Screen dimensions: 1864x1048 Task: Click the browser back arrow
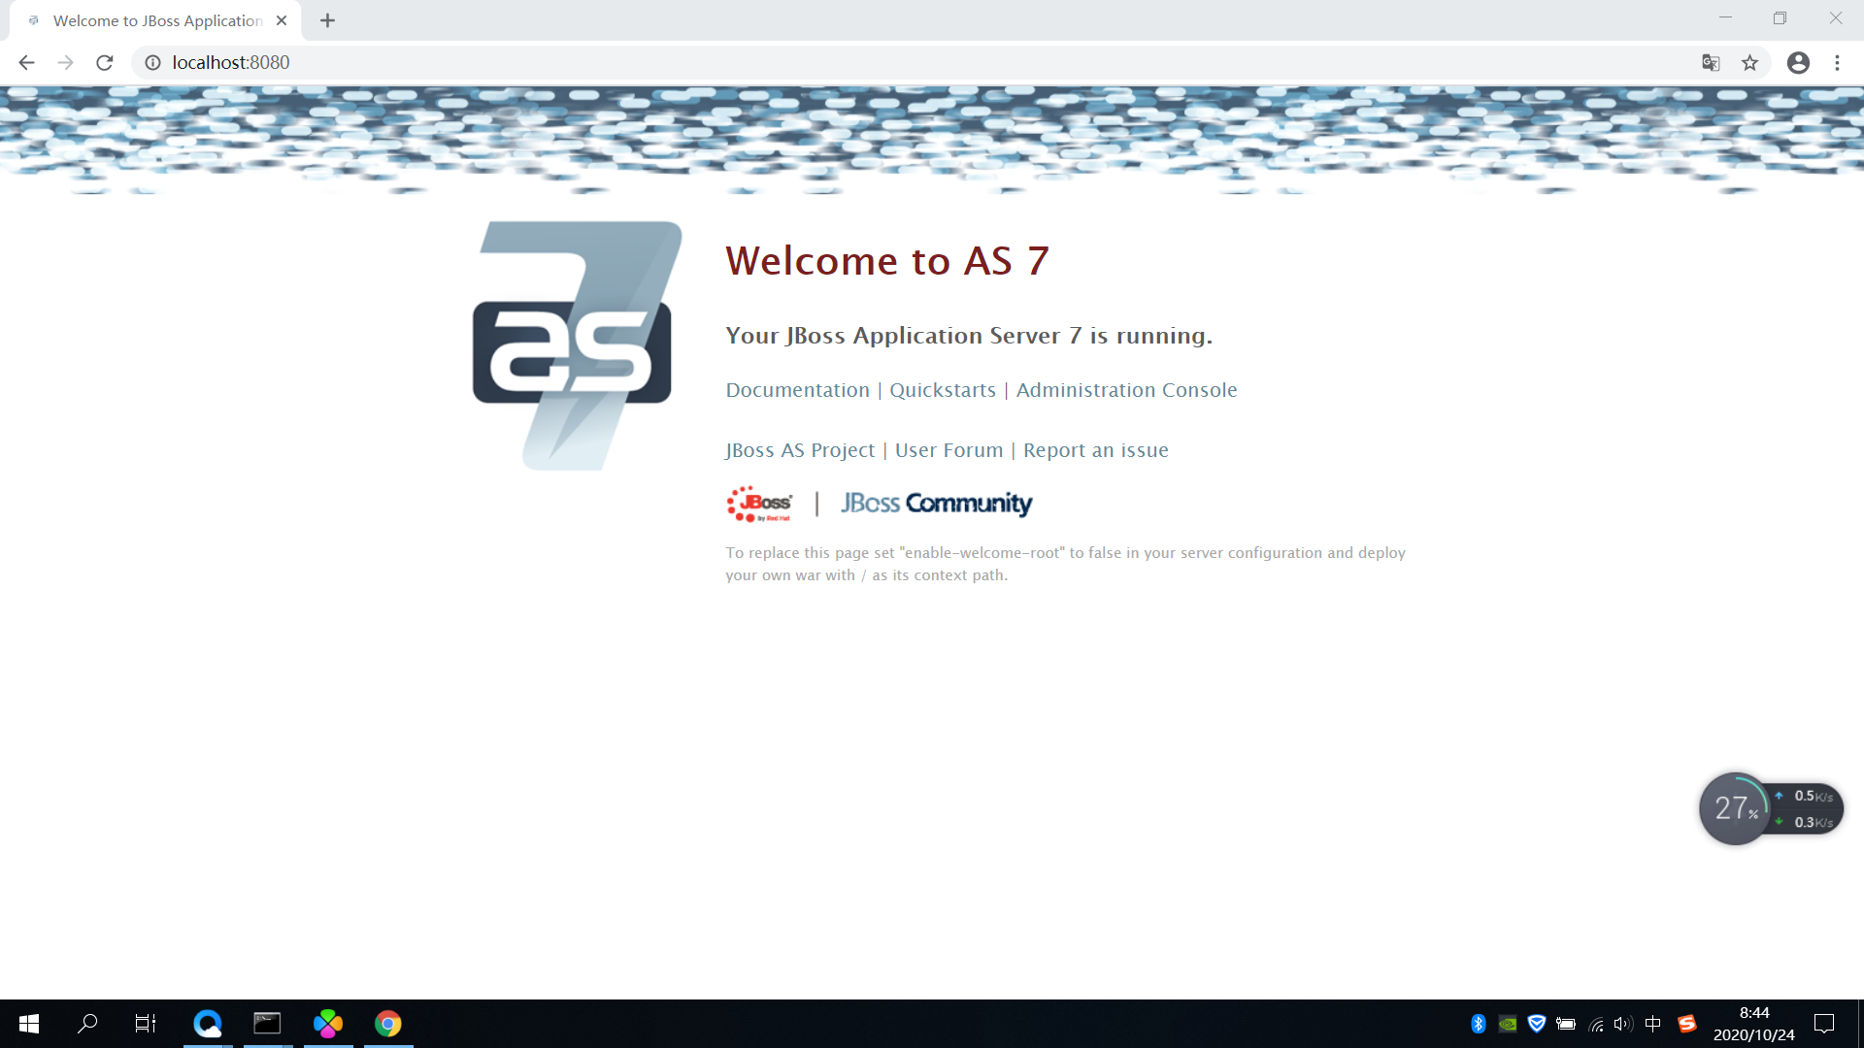[x=26, y=63]
